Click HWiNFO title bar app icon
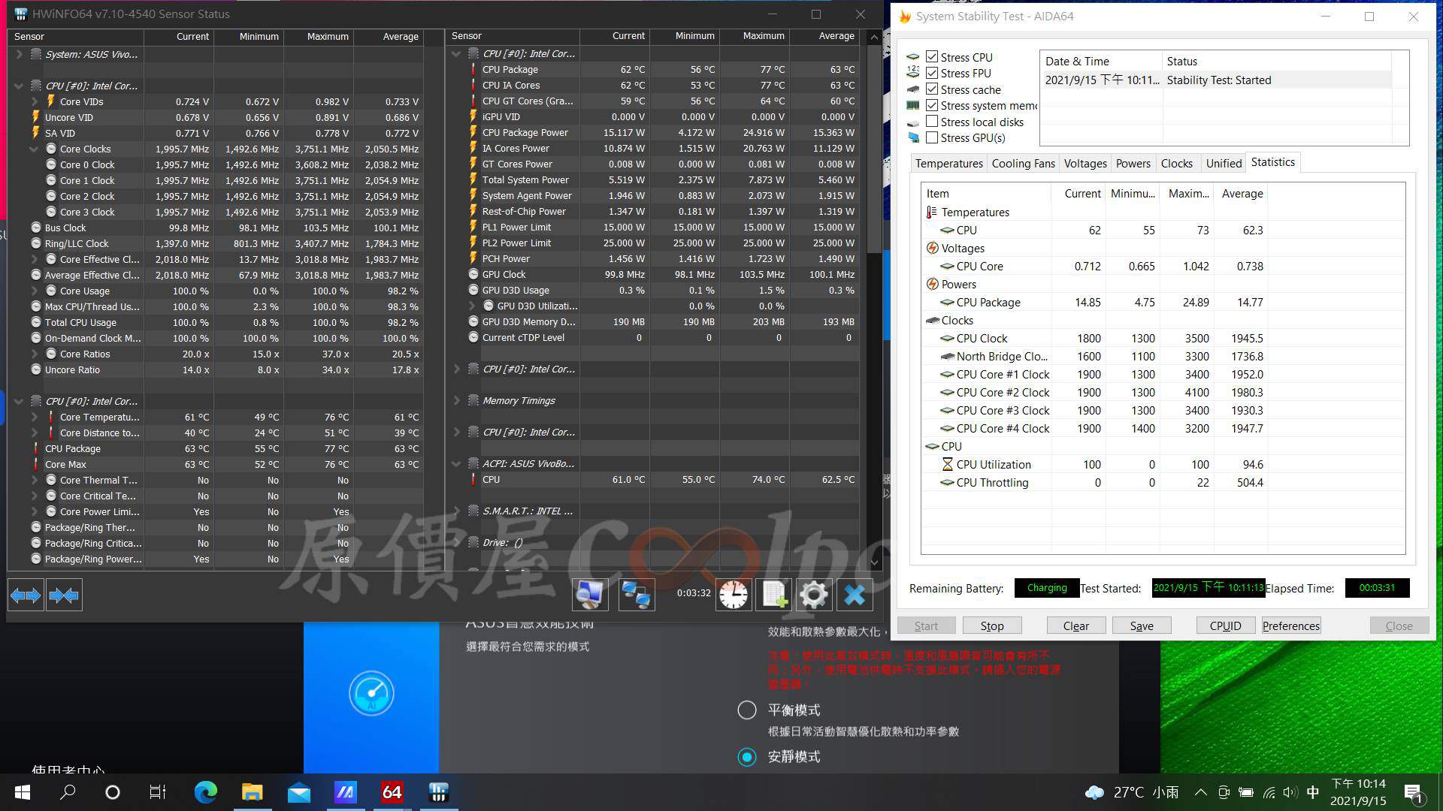This screenshot has height=811, width=1443. 20,14
